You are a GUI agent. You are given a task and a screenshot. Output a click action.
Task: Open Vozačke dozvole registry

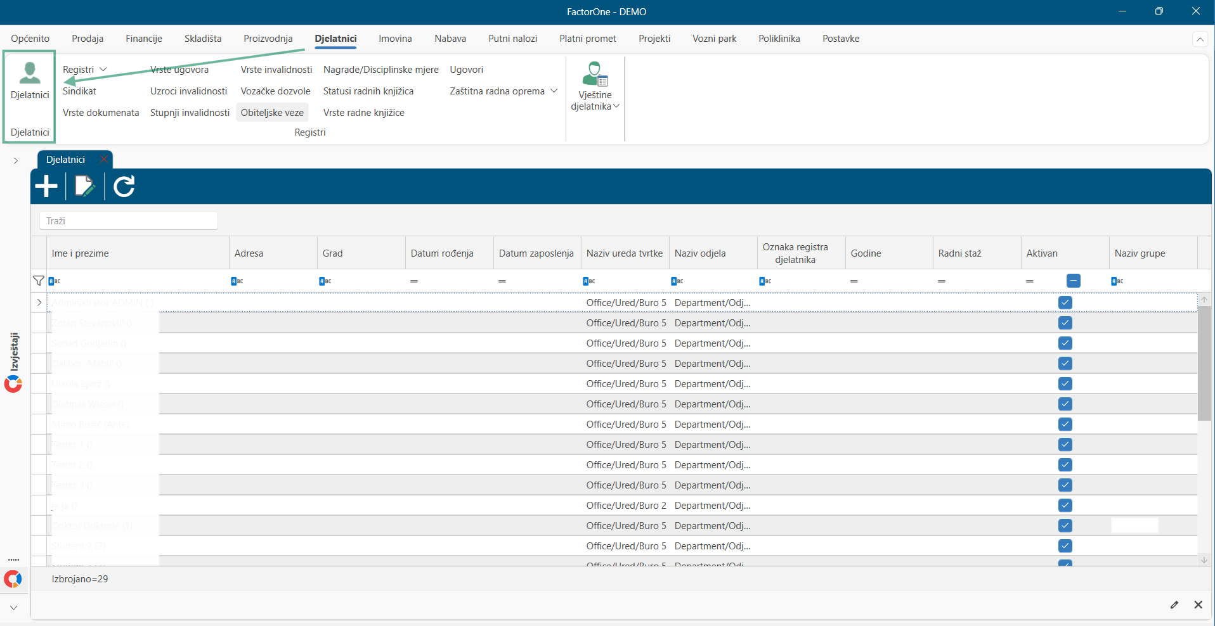coord(275,91)
